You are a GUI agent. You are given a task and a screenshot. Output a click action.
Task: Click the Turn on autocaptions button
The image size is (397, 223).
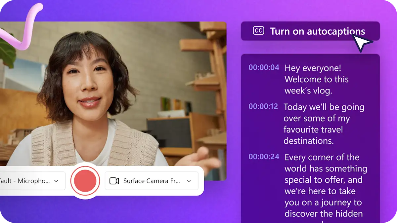(310, 31)
